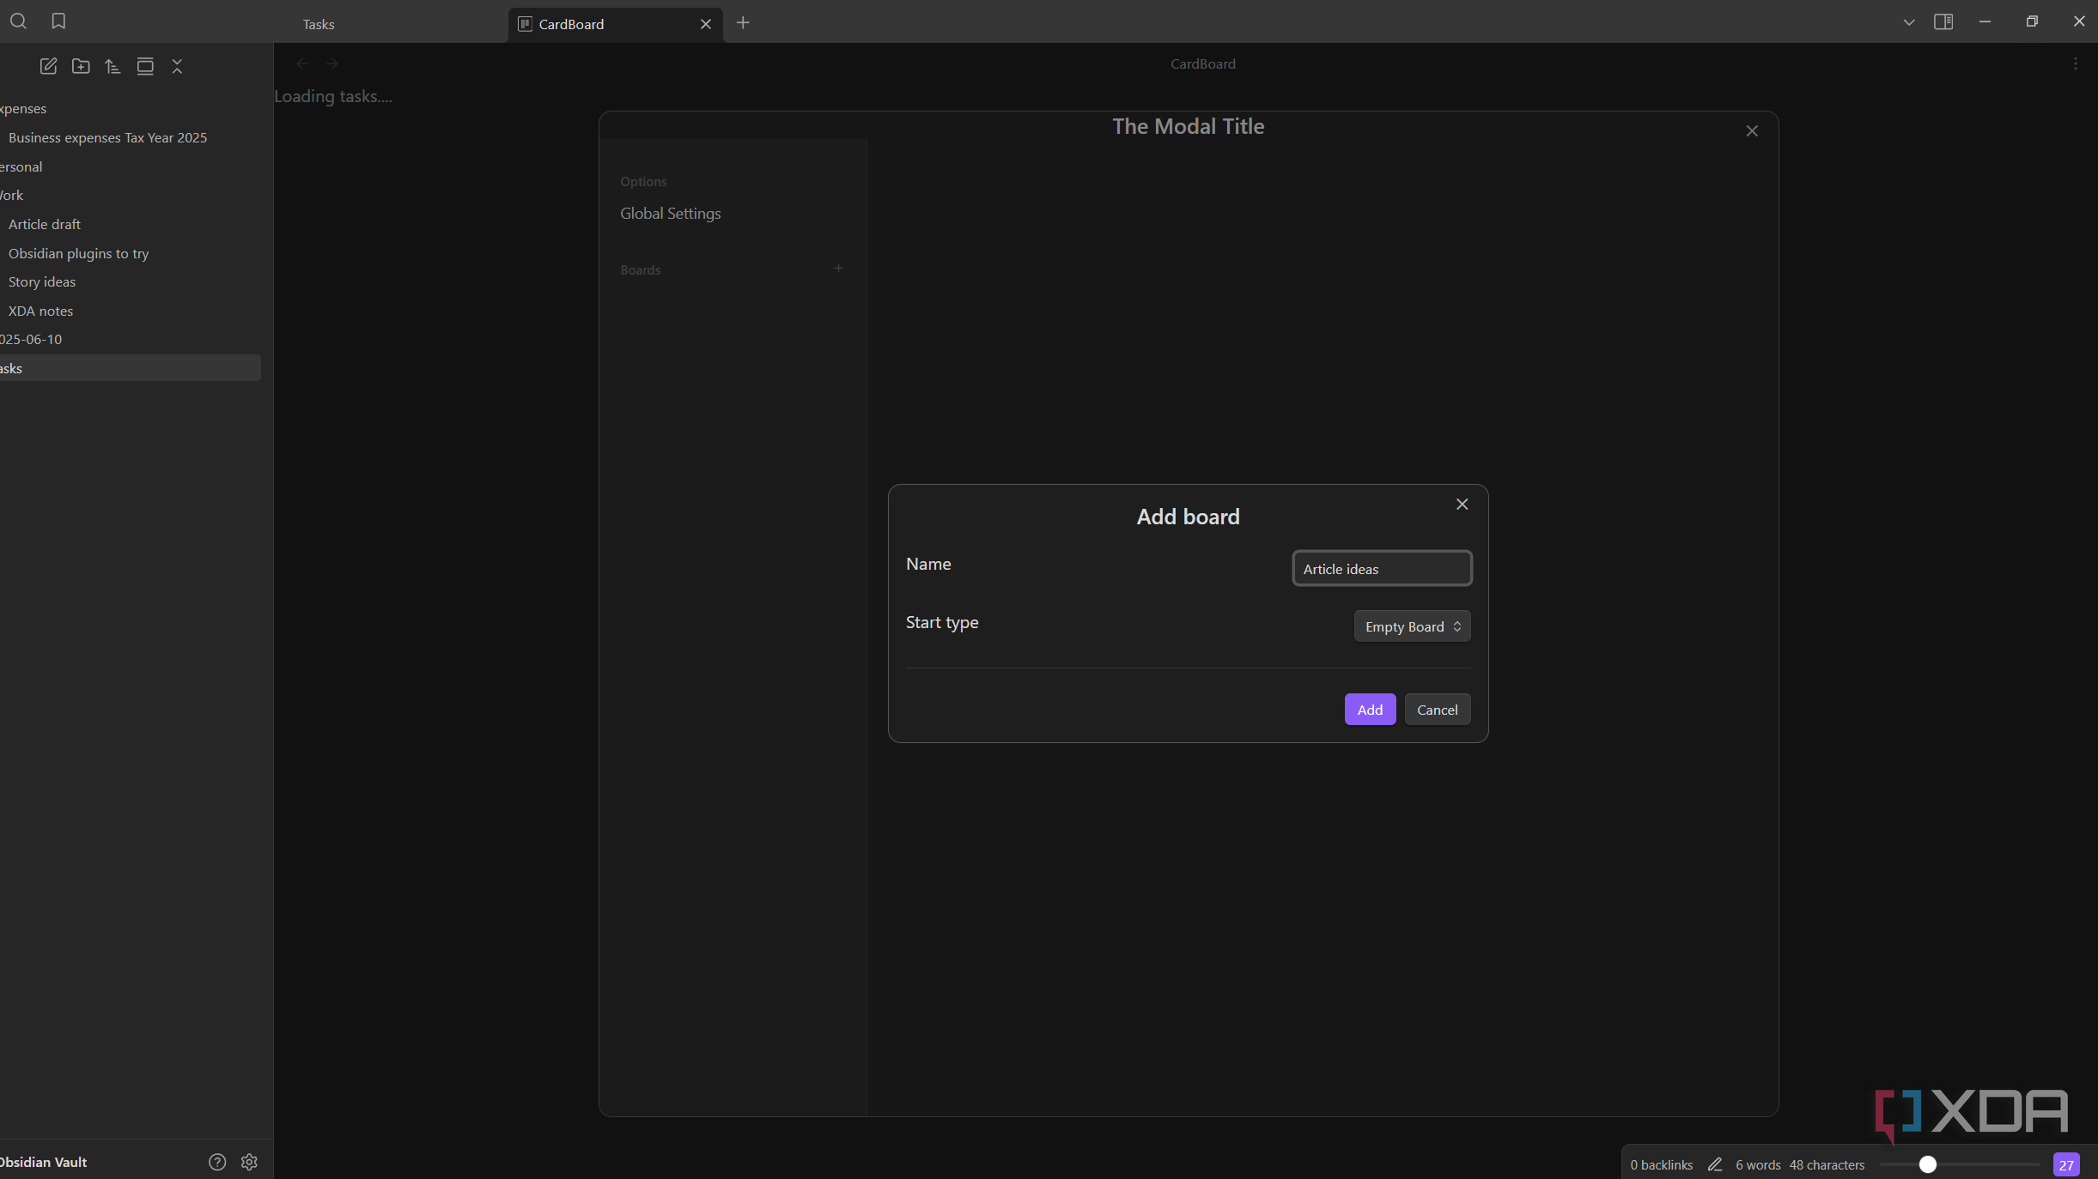2098x1179 pixels.
Task: Create a new note with pencil icon
Action: point(48,66)
